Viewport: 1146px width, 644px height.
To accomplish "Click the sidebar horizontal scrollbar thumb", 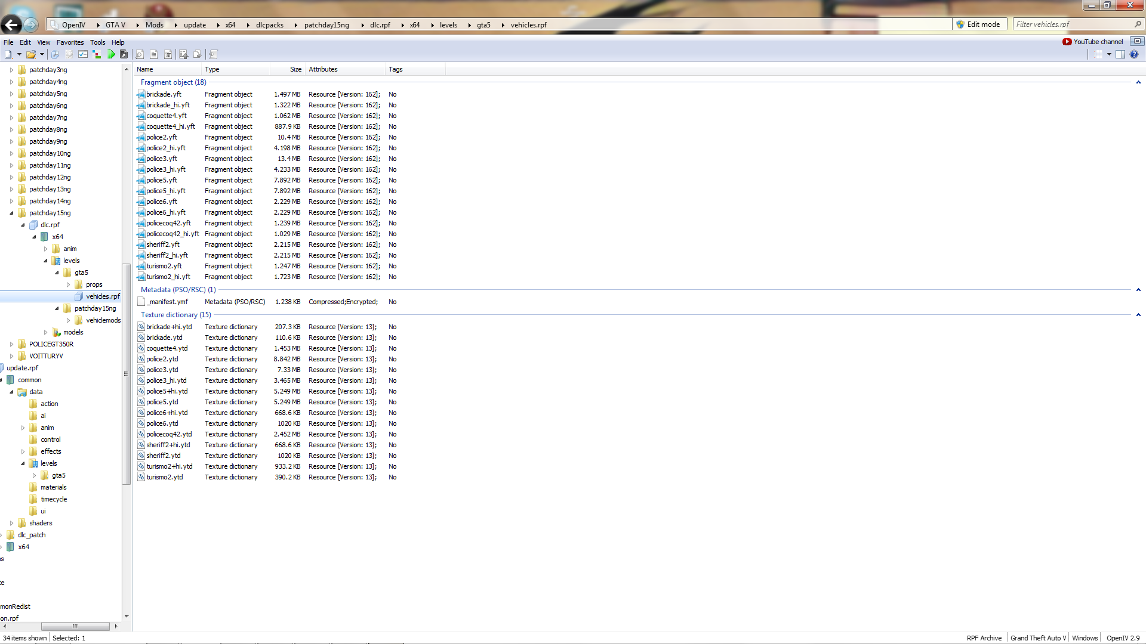I will [x=75, y=626].
